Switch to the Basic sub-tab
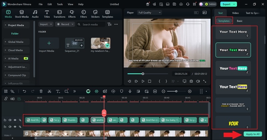 click(x=240, y=21)
